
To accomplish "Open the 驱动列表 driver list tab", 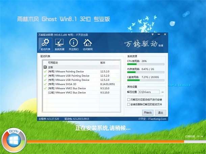I will (45, 44).
